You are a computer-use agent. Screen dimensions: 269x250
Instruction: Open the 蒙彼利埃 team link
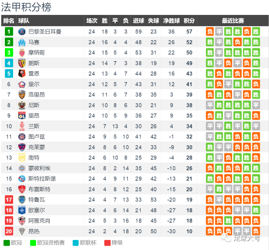click(x=39, y=168)
